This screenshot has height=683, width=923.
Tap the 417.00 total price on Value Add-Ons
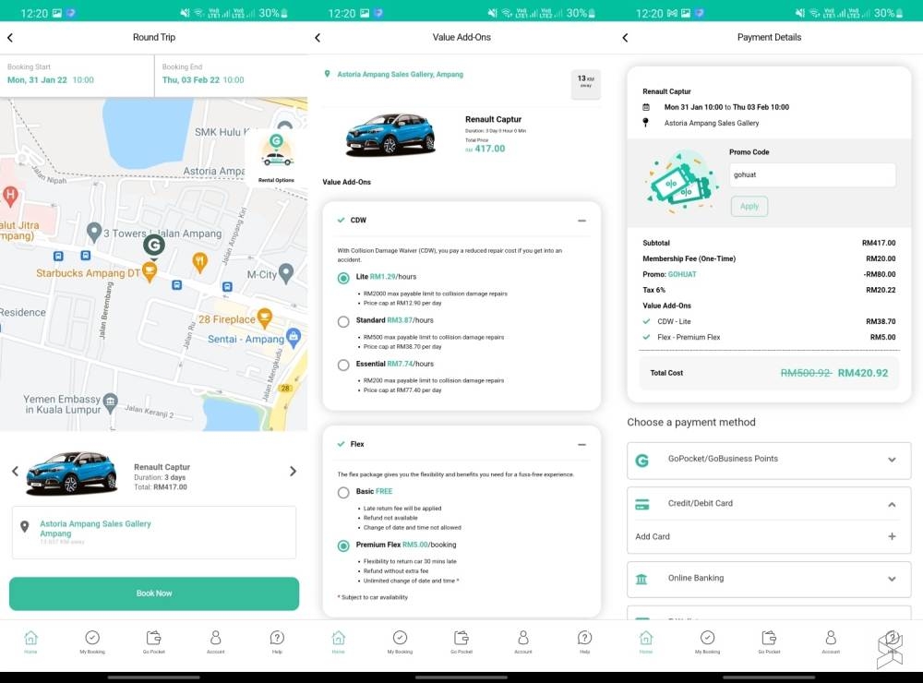pyautogui.click(x=490, y=149)
